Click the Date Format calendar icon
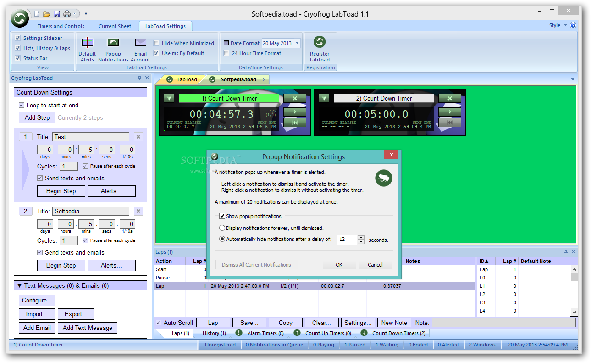 [226, 43]
